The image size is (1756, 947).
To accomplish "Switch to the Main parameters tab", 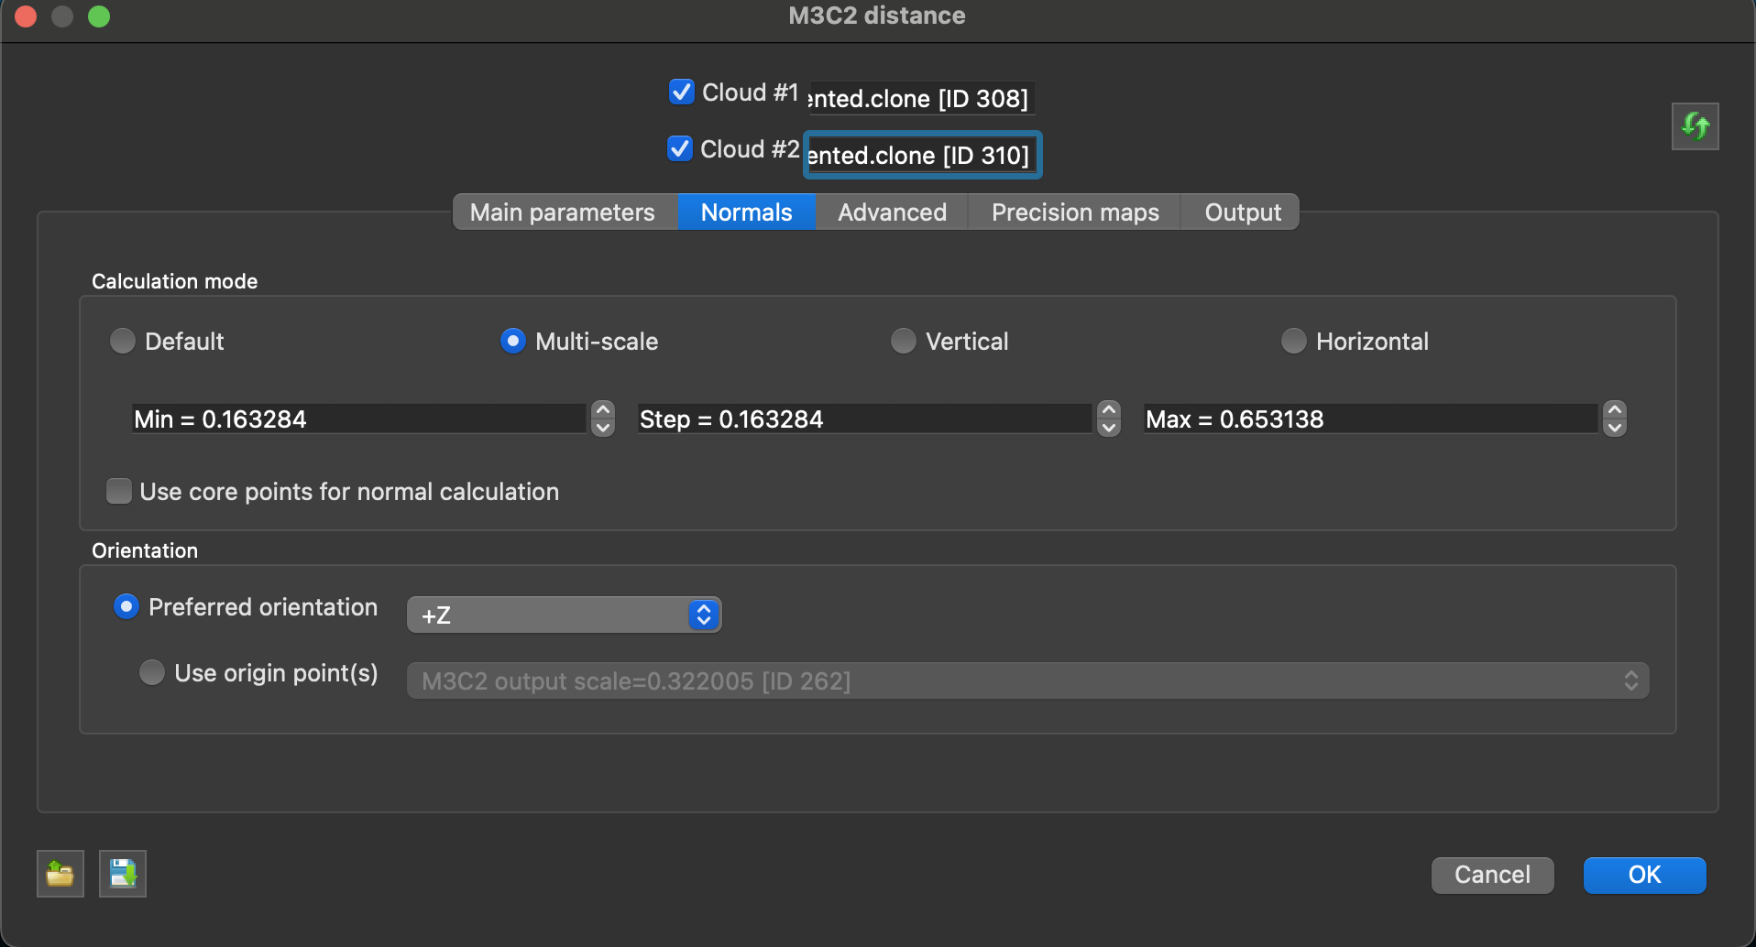I will (562, 212).
